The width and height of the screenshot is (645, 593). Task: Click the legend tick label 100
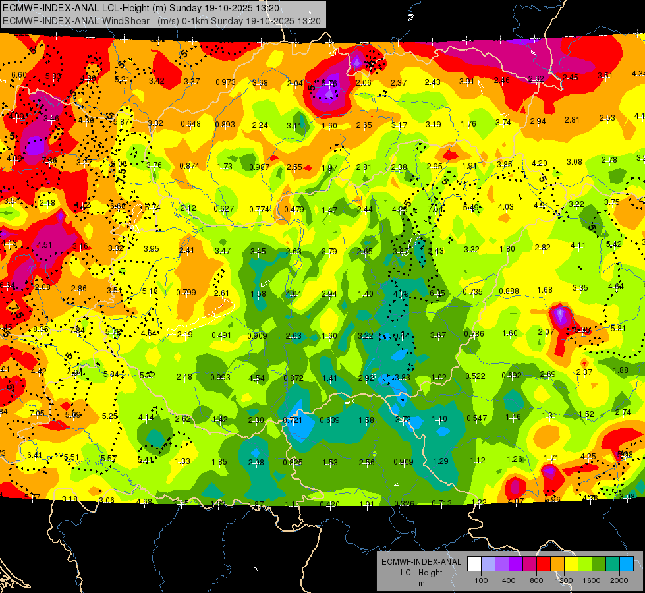481,580
